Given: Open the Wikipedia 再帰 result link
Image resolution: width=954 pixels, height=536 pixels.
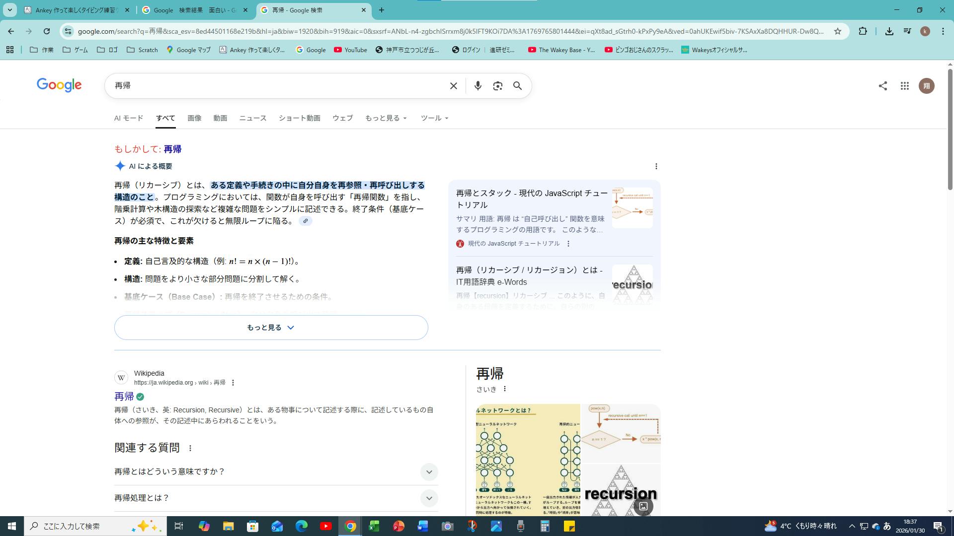Looking at the screenshot, I should (x=124, y=397).
